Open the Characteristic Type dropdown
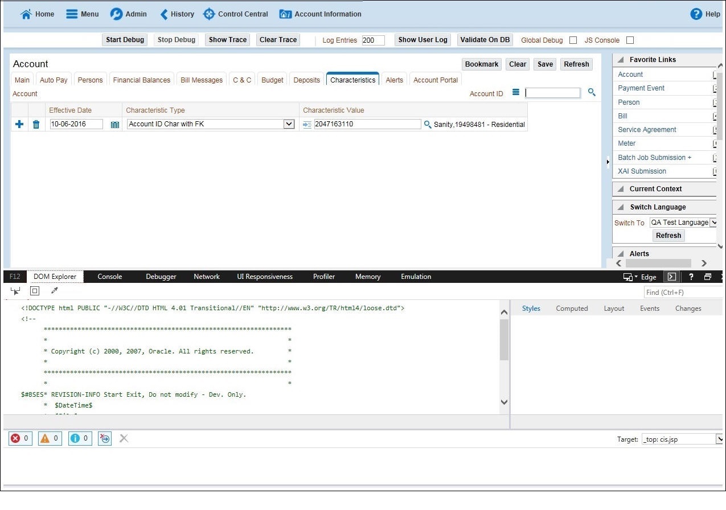The width and height of the screenshot is (726, 510). tap(290, 124)
